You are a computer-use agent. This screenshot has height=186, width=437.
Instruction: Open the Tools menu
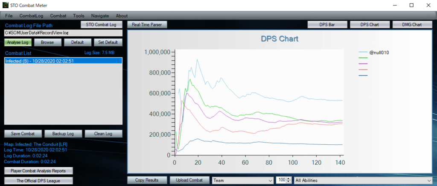pos(79,16)
